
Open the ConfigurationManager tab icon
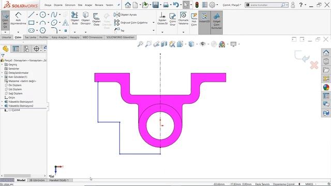26,49
